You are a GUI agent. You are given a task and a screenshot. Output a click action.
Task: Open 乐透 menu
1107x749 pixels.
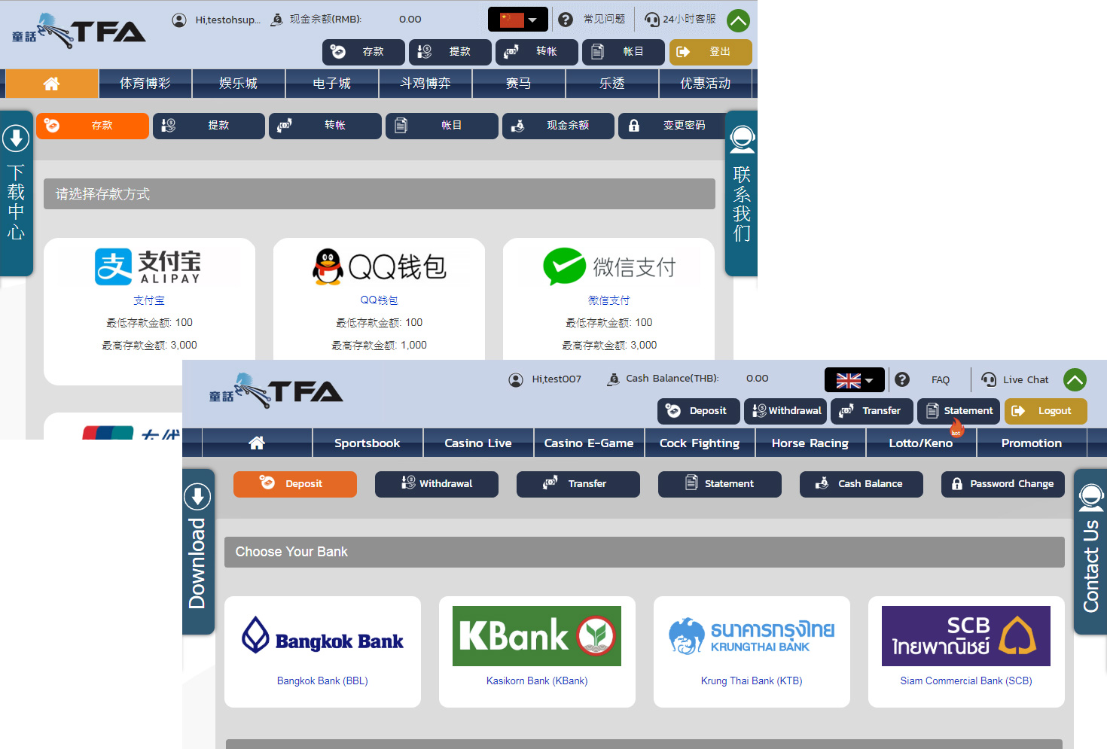(612, 84)
